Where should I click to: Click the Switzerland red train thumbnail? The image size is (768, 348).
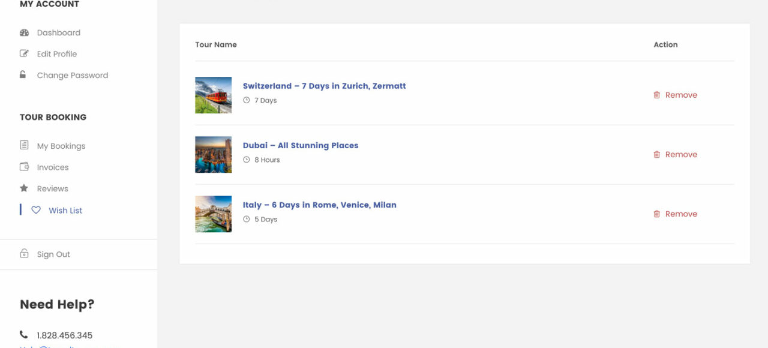click(x=213, y=95)
